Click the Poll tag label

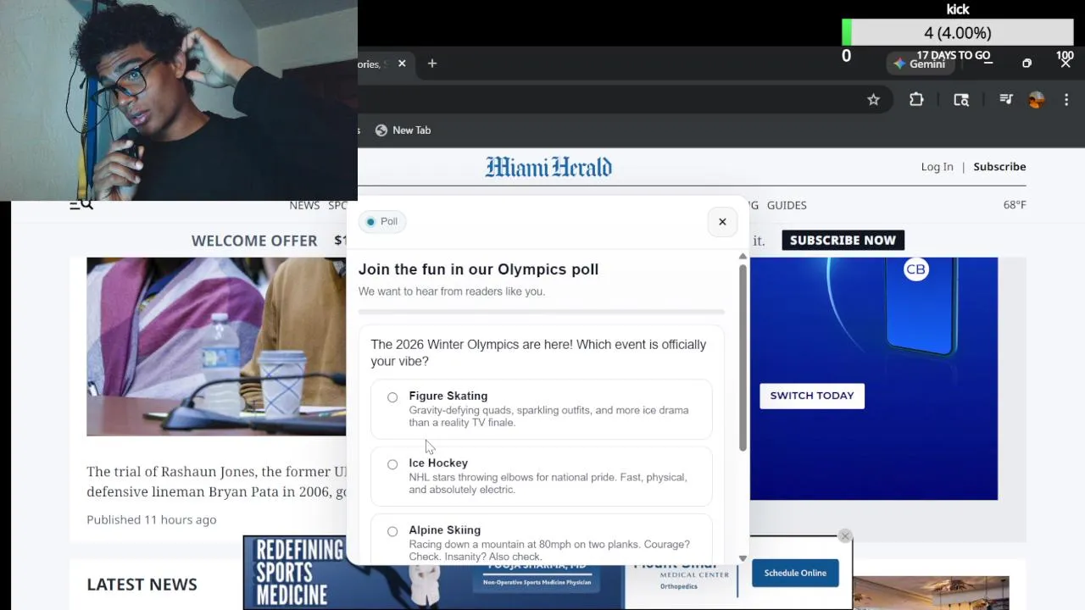coord(382,222)
